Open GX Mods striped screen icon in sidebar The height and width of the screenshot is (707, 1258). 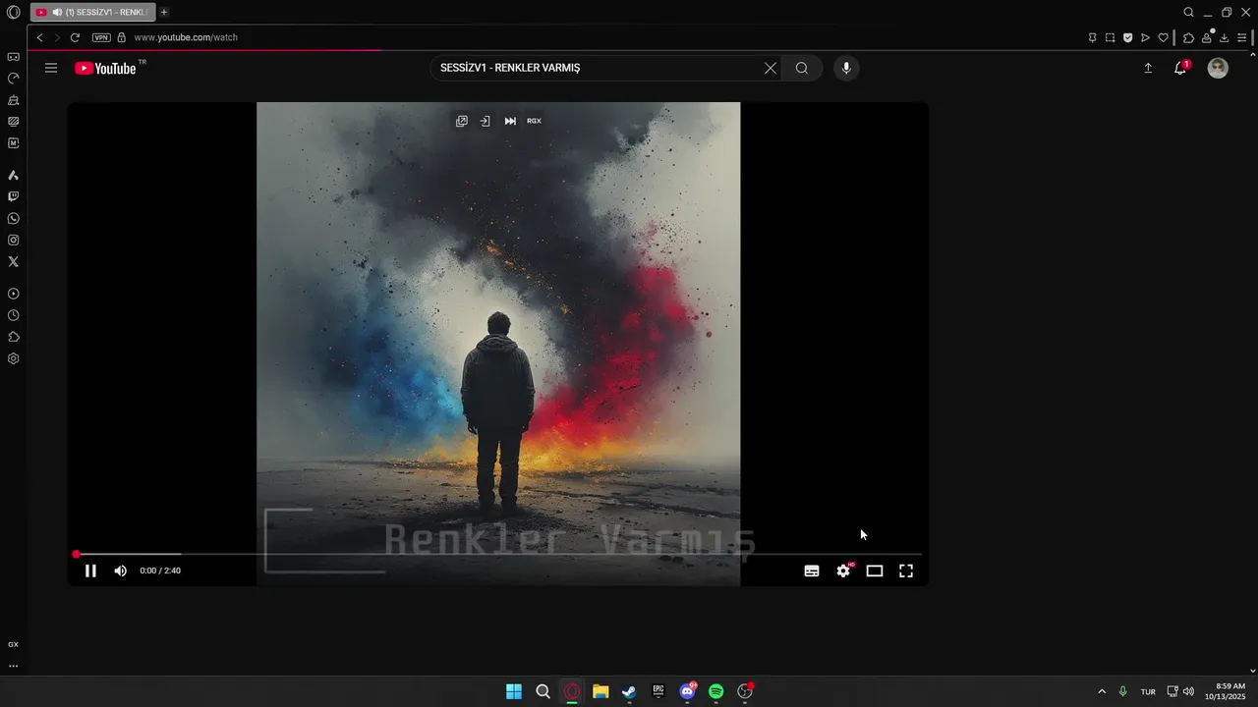click(13, 122)
